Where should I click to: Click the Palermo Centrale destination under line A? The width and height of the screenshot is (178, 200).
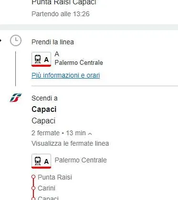pyautogui.click(x=79, y=63)
